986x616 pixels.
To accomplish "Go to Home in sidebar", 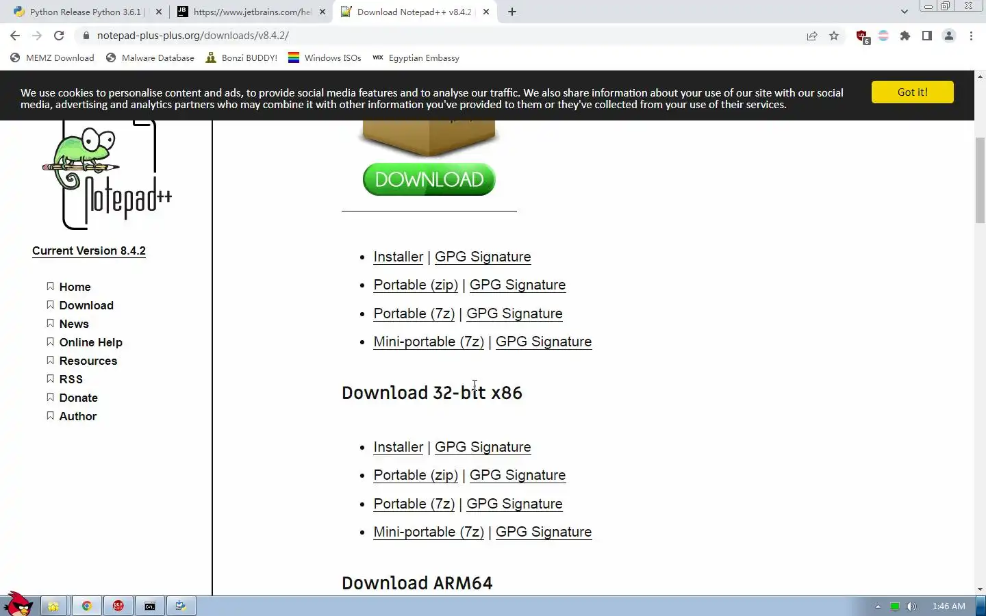I will pos(75,287).
